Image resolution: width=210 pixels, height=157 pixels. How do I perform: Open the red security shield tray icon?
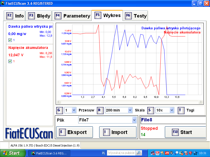pyautogui.click(x=190, y=153)
